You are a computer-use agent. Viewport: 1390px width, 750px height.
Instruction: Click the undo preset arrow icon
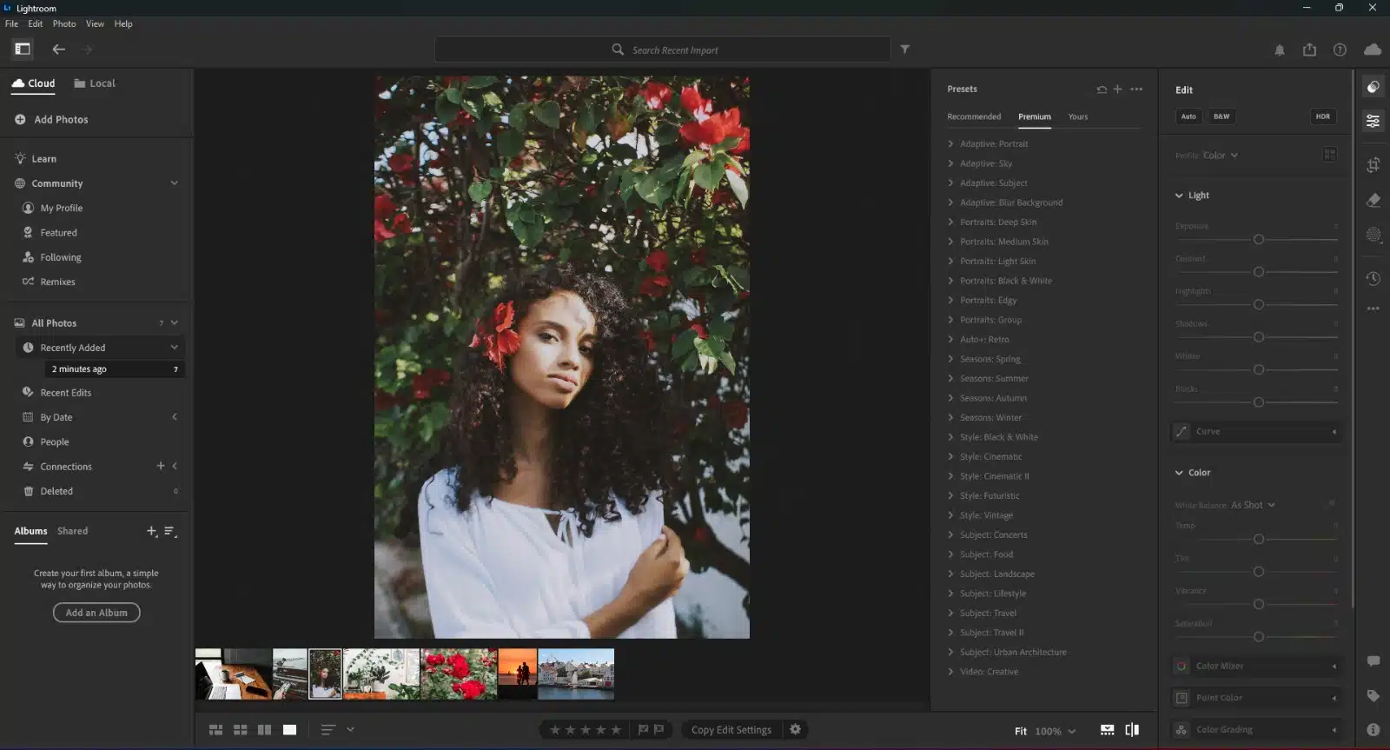point(1102,89)
